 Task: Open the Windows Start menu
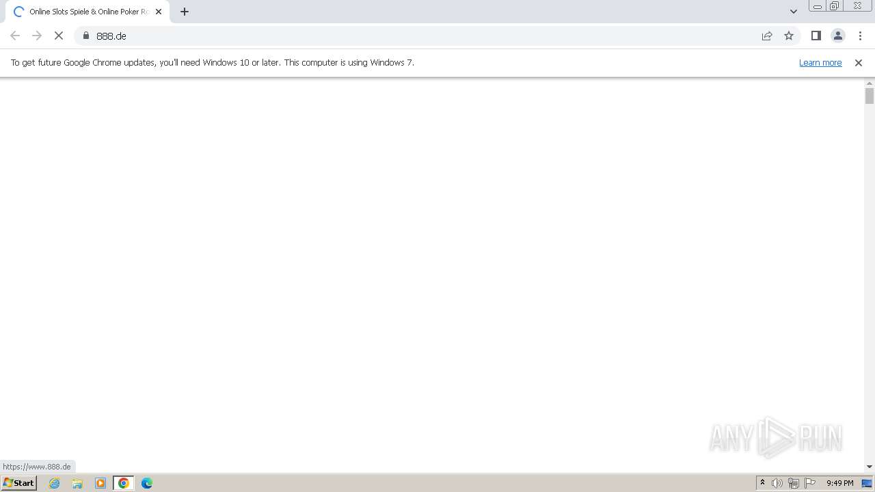[19, 483]
